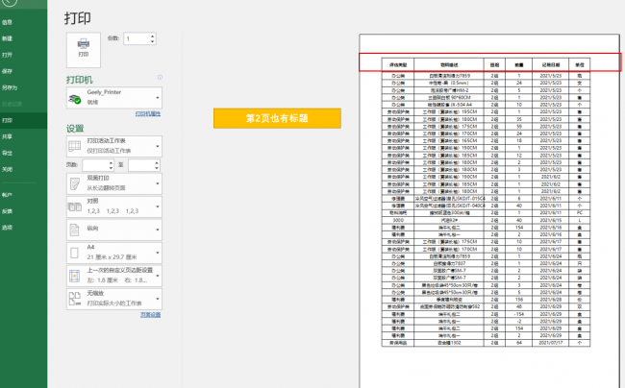Select 信息 in the backstage sidebar
This screenshot has height=388, width=625.
pos(7,22)
